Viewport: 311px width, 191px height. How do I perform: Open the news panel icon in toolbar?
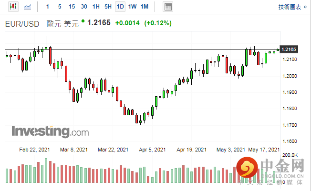pyautogui.click(x=167, y=7)
